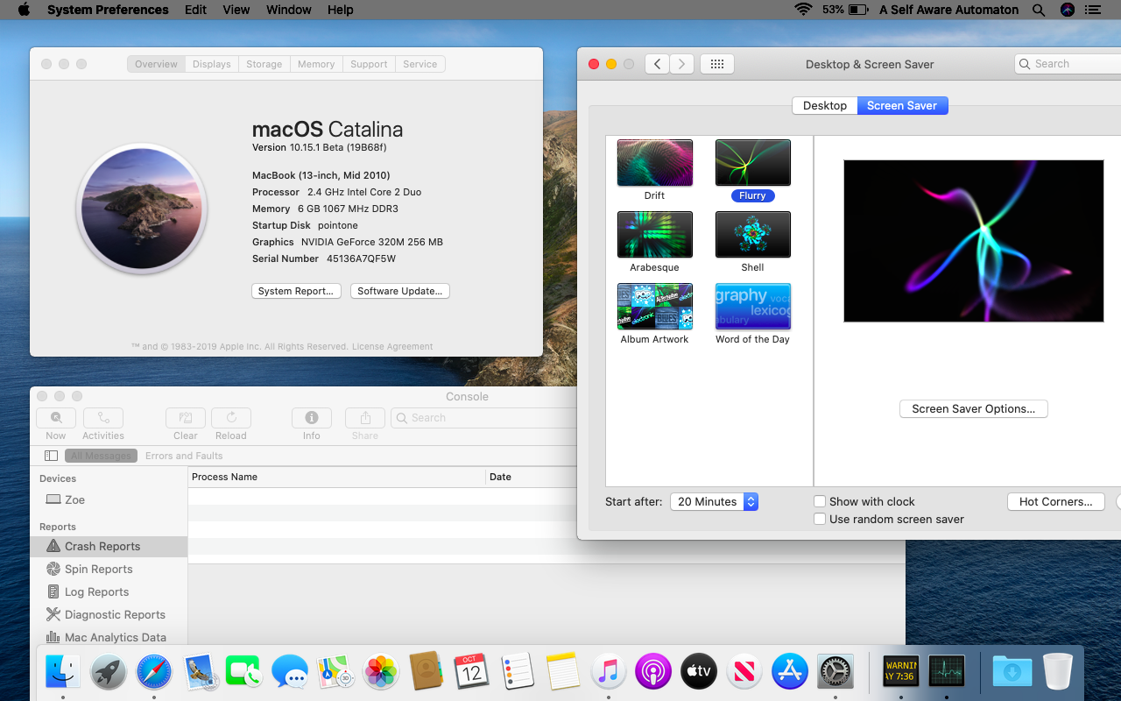This screenshot has height=701, width=1121.
Task: Open Apple TV app in the Dock
Action: point(699,672)
